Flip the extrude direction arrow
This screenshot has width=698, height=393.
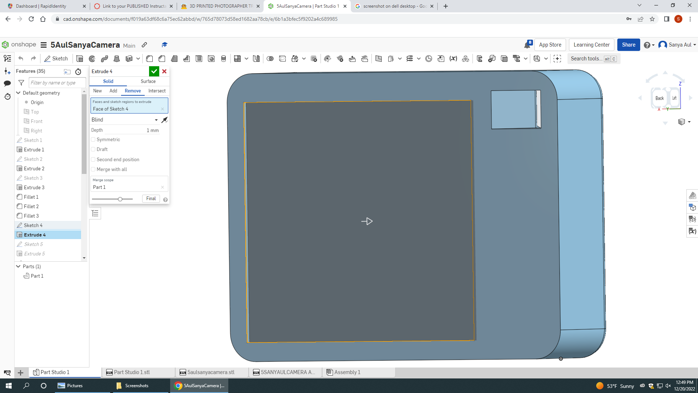coord(165,120)
